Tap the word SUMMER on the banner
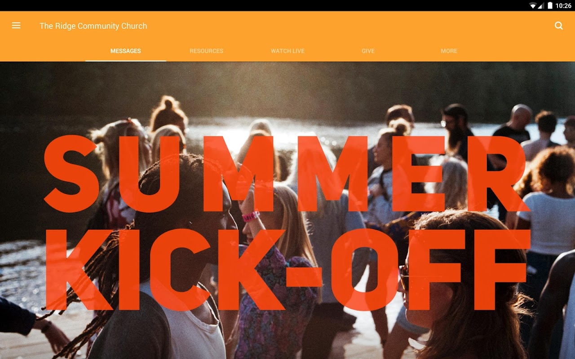Screen dimensions: 575x359 point(286,174)
